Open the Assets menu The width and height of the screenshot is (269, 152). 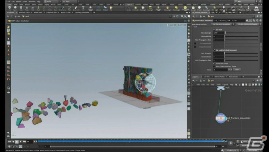pyautogui.click(x=25, y=2)
